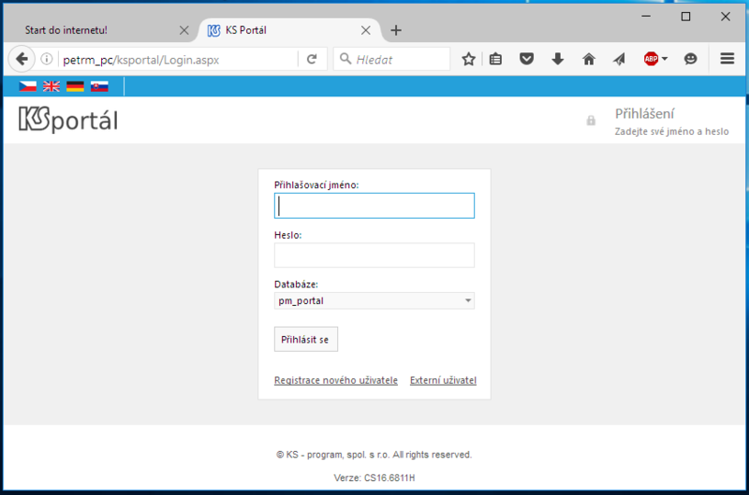Click the KS - program copyright text
Image resolution: width=749 pixels, height=495 pixels.
[374, 455]
